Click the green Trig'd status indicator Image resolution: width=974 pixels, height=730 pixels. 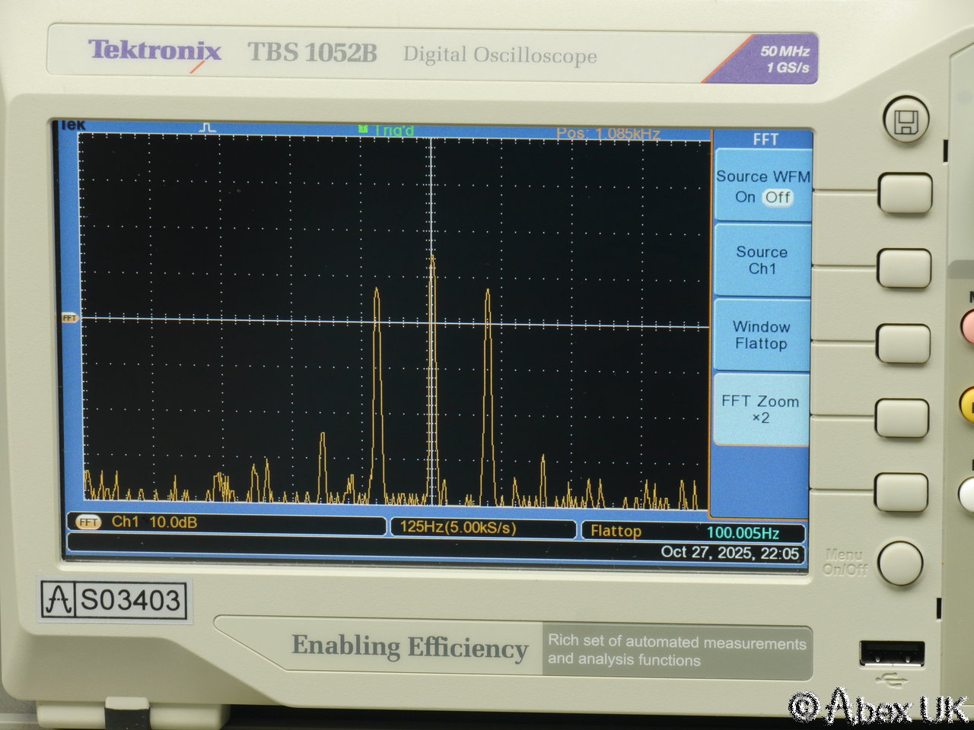(x=387, y=131)
